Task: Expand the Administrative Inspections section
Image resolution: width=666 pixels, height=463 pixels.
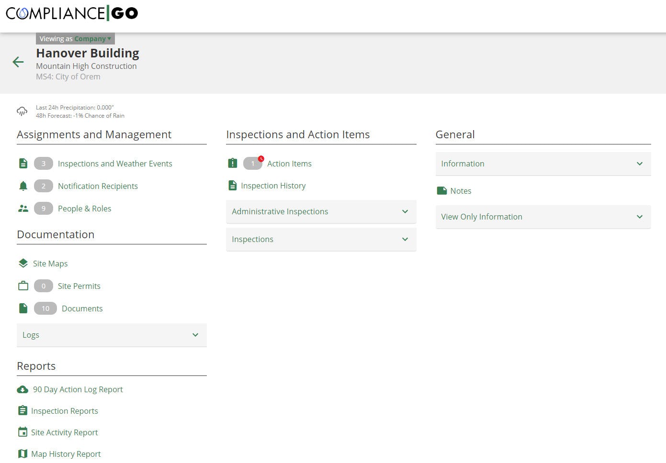Action: coord(405,211)
